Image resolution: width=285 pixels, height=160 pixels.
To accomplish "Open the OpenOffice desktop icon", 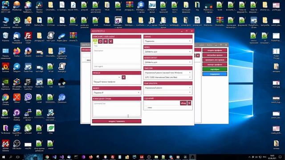I will tap(17, 130).
